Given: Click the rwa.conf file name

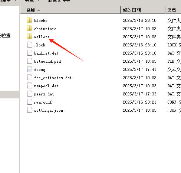Looking at the screenshot, I should coord(43,102).
